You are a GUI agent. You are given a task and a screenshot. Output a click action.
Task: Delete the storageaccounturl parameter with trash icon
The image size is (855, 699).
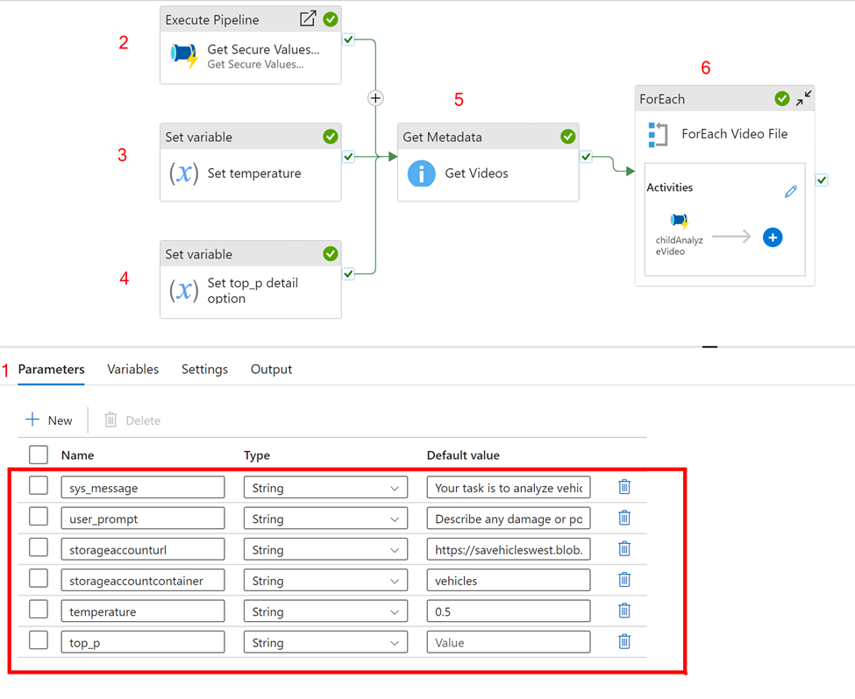pyautogui.click(x=624, y=548)
